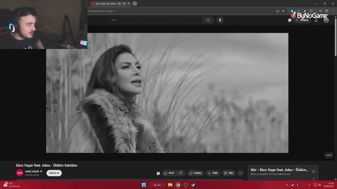Click the Oluştur create button

coord(302,20)
